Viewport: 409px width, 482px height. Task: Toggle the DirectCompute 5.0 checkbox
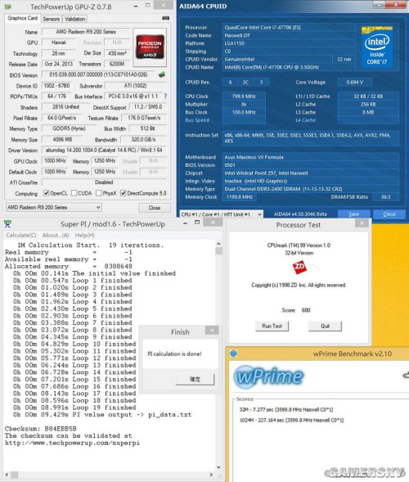(124, 193)
